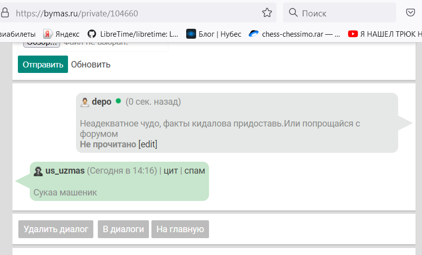Report message using спам link
The image size is (422, 255).
coord(195,171)
